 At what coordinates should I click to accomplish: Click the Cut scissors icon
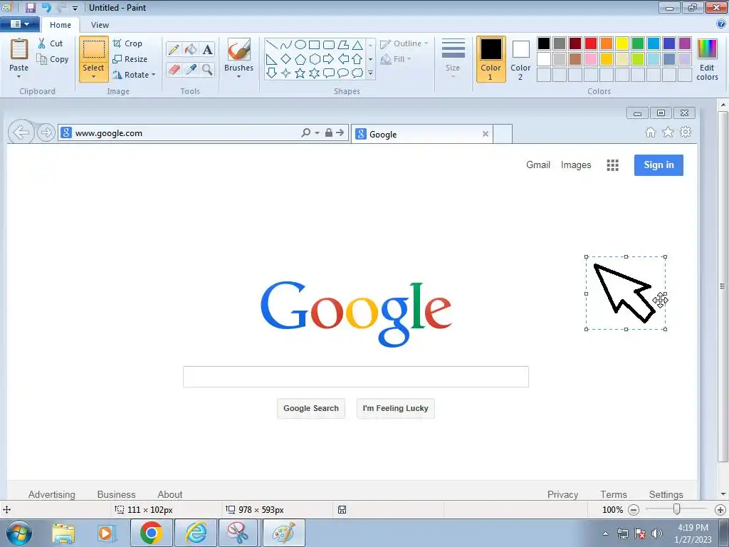tap(41, 43)
